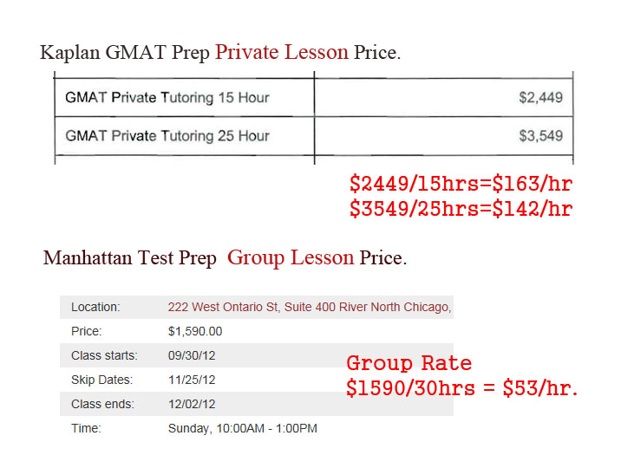The width and height of the screenshot is (621, 468).
Task: Click the red Private Lesson heading text
Action: (281, 52)
